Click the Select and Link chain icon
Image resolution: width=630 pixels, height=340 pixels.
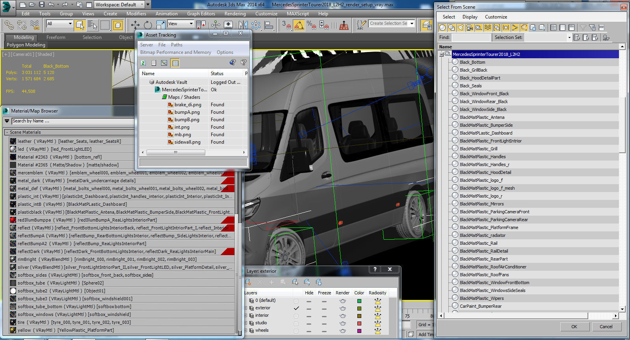9,25
